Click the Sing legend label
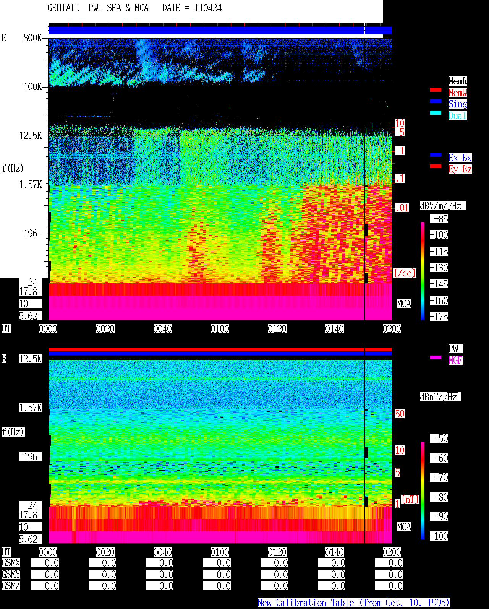This screenshot has width=489, height=609. pyautogui.click(x=458, y=104)
